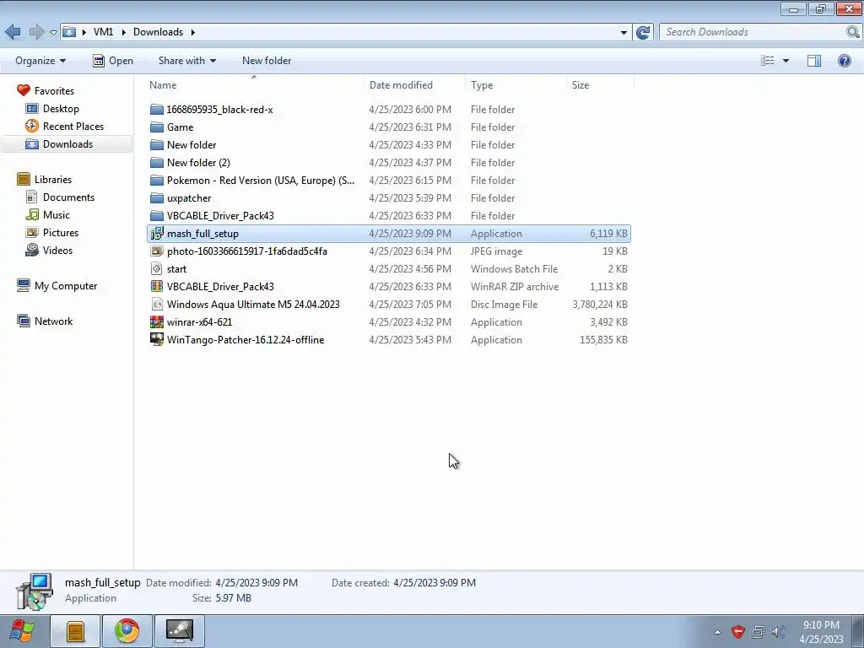Click the Windows Batch File type cell
The height and width of the screenshot is (648, 864).
click(x=514, y=269)
